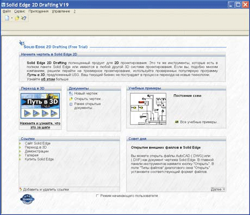Click the Открыть чертеж folder icon
The height and width of the screenshot is (215, 250).
(x=71, y=99)
